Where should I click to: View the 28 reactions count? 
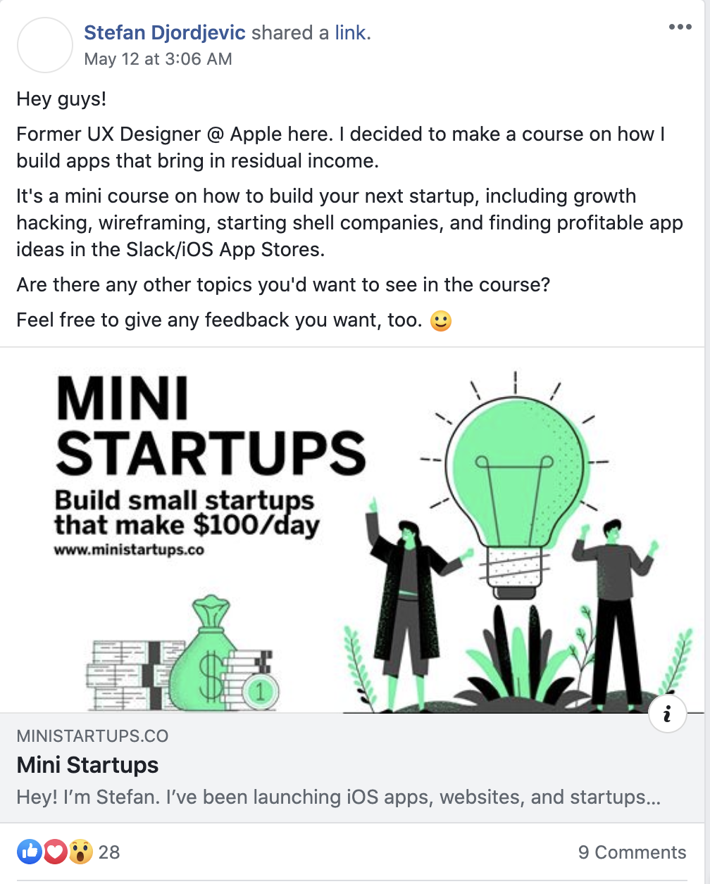pyautogui.click(x=111, y=852)
